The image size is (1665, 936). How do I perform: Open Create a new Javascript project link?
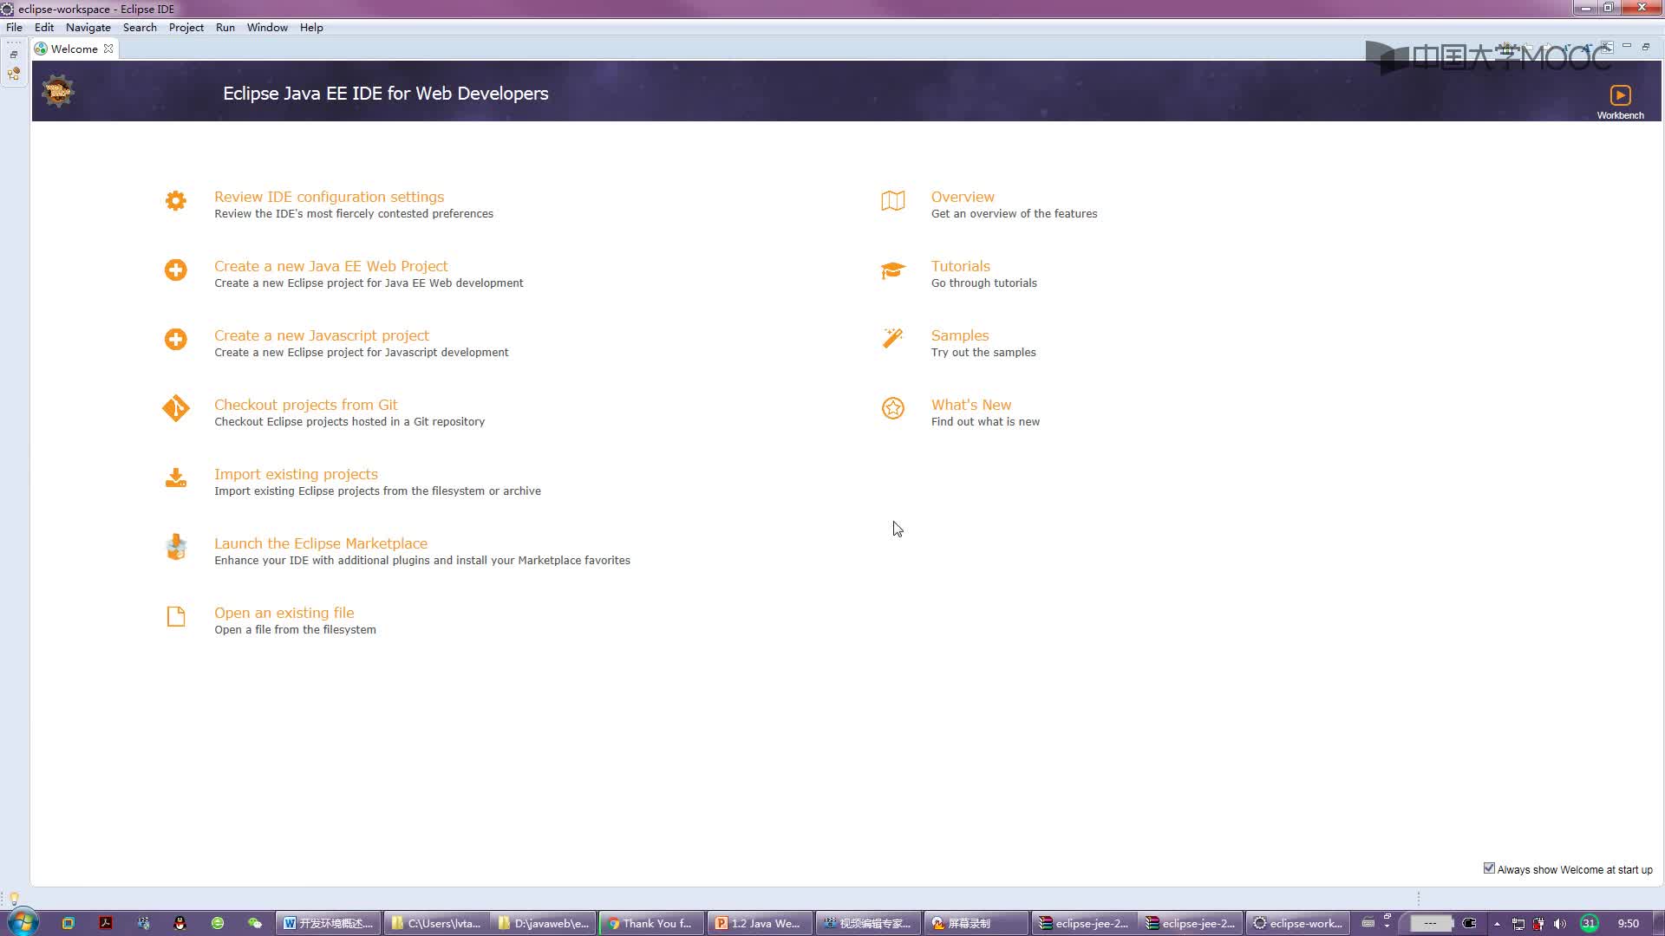[x=321, y=335]
